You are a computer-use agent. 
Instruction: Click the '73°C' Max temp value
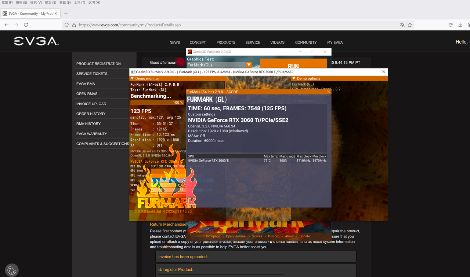click(267, 160)
